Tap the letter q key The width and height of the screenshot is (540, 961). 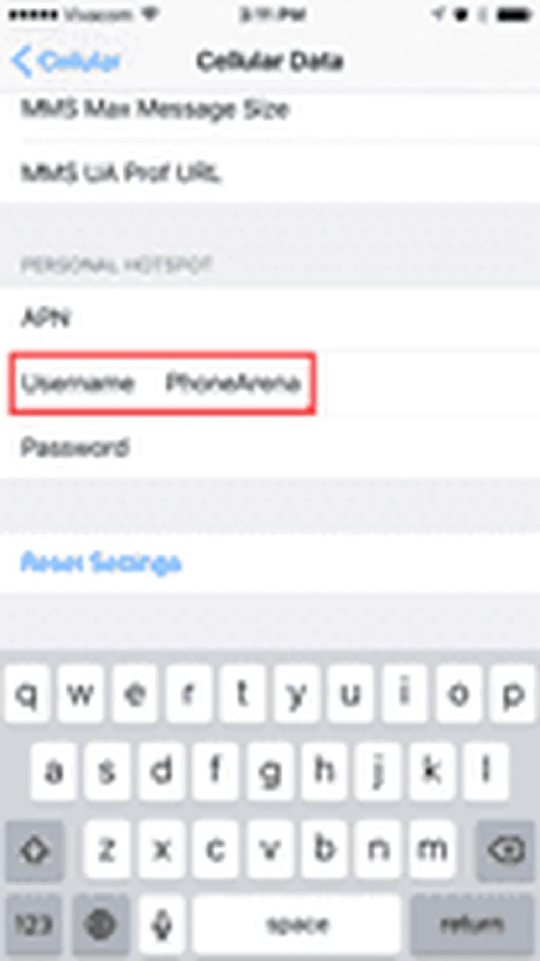pyautogui.click(x=27, y=693)
